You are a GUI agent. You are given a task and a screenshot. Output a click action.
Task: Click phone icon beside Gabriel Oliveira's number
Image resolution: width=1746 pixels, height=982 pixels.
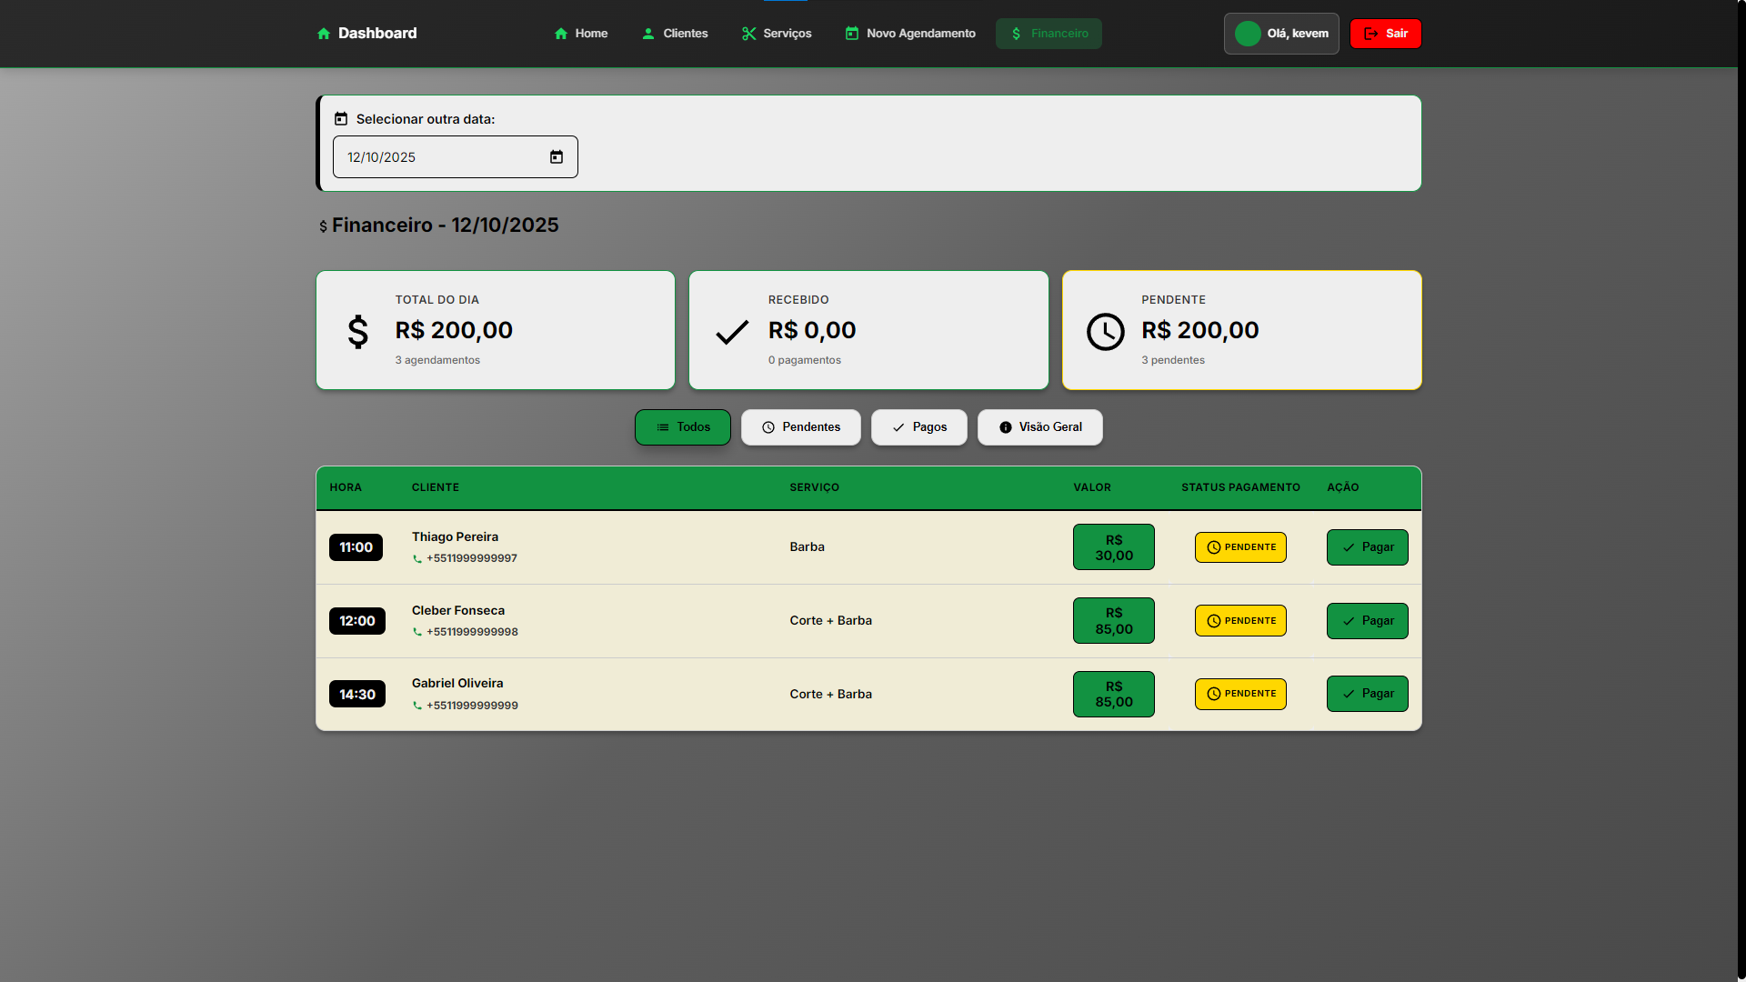point(417,706)
